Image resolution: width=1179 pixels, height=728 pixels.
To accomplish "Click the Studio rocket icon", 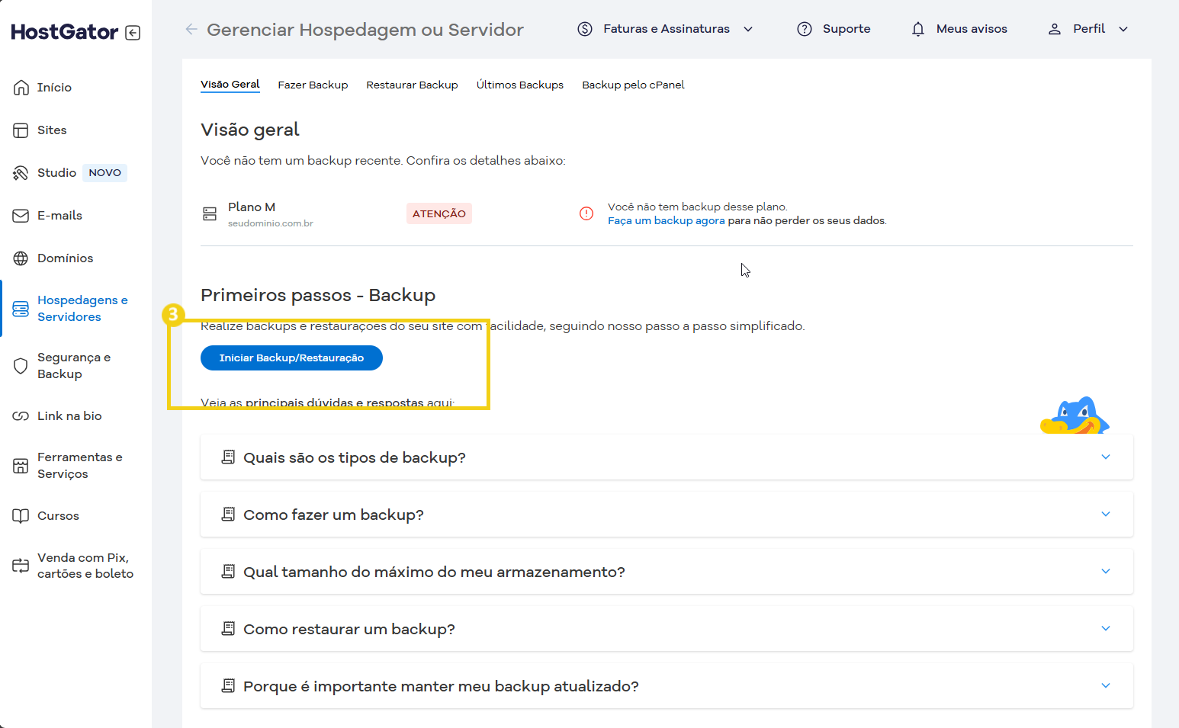I will click(21, 173).
